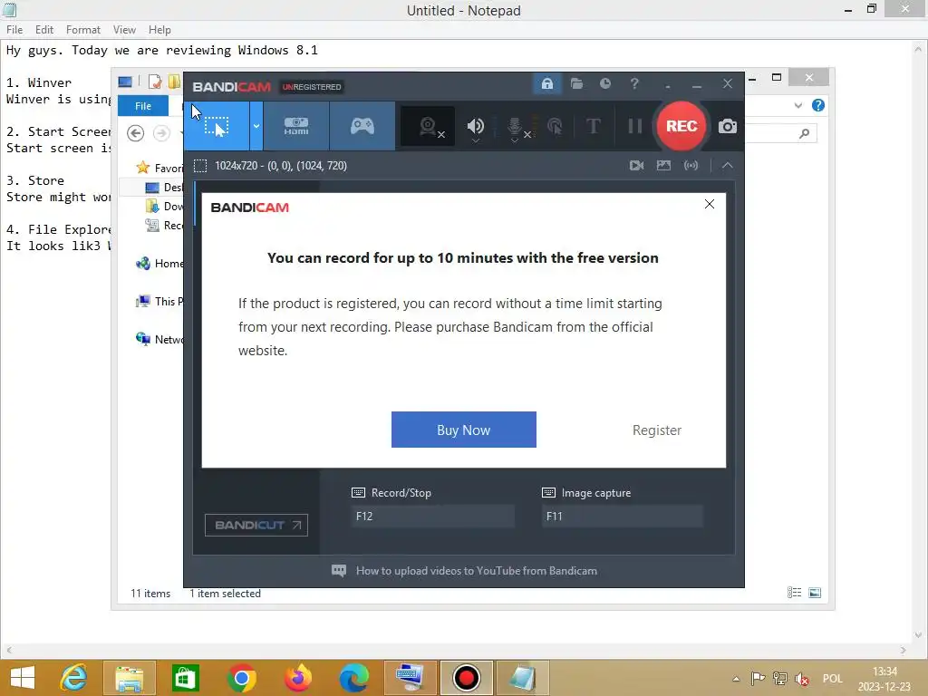Switch Explorer to large icons view

point(815,593)
